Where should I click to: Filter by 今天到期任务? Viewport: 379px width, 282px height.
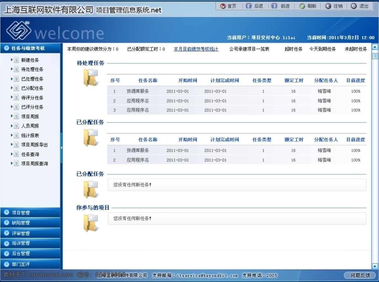coord(322,49)
